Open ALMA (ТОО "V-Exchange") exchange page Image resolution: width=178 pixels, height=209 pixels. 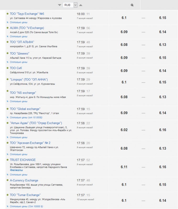coord(27,28)
